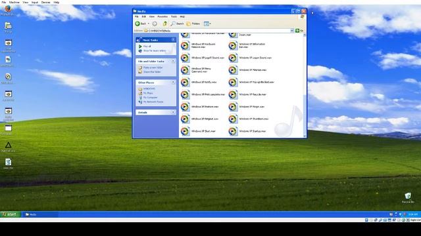This screenshot has height=236, width=421.
Task: Select Windows XP Ringin.wav file icon
Action: click(233, 107)
